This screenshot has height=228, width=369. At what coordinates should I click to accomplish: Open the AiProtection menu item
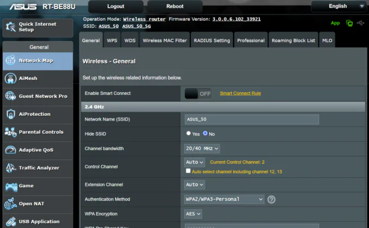37,114
